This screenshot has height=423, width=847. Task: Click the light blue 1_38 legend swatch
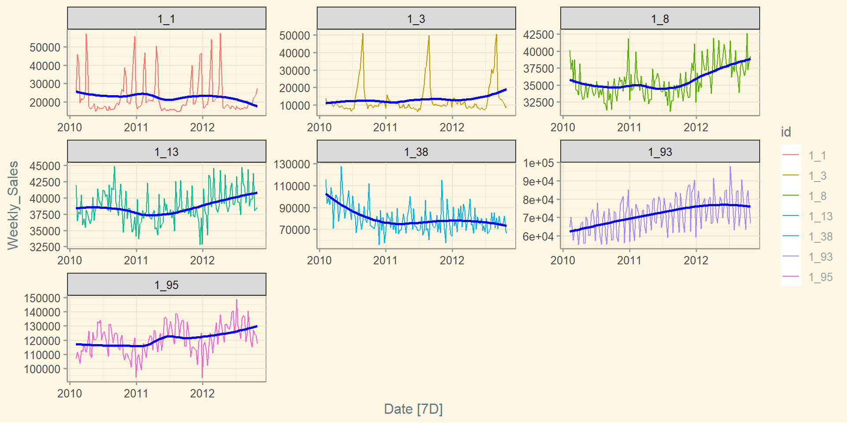point(791,236)
